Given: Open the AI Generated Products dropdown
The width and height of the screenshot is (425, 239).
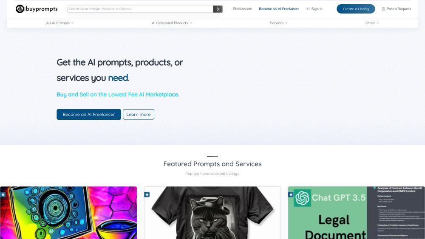Looking at the screenshot, I should [x=172, y=23].
